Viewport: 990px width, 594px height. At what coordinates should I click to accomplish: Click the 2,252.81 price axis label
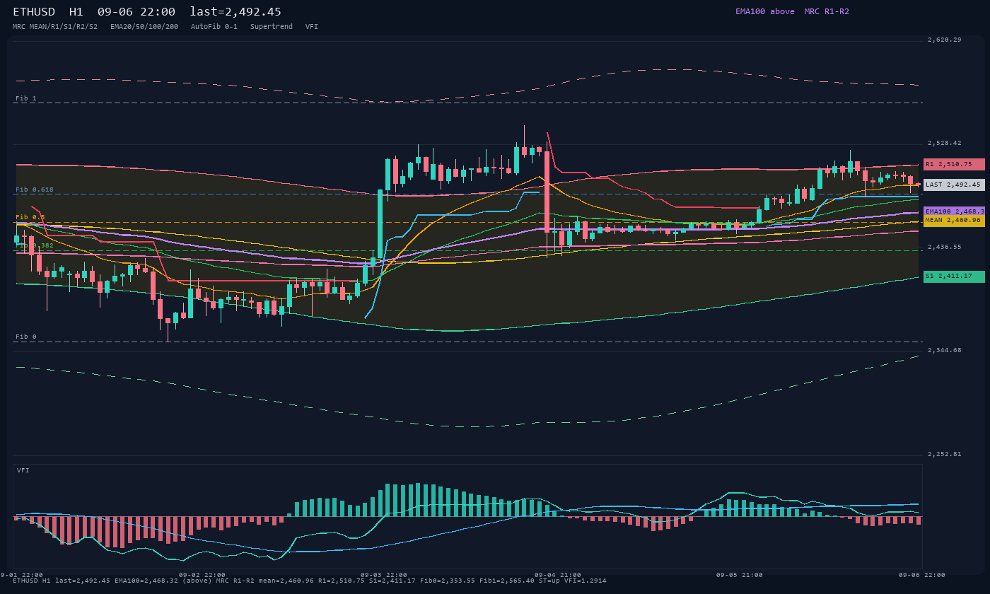coord(945,455)
